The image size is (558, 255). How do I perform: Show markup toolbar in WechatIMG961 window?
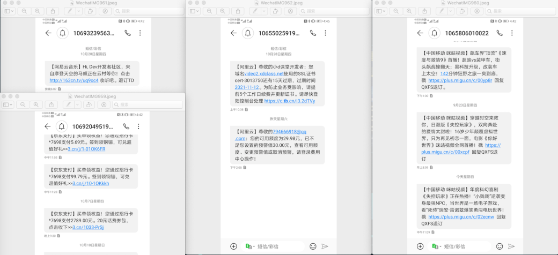coord(105,11)
